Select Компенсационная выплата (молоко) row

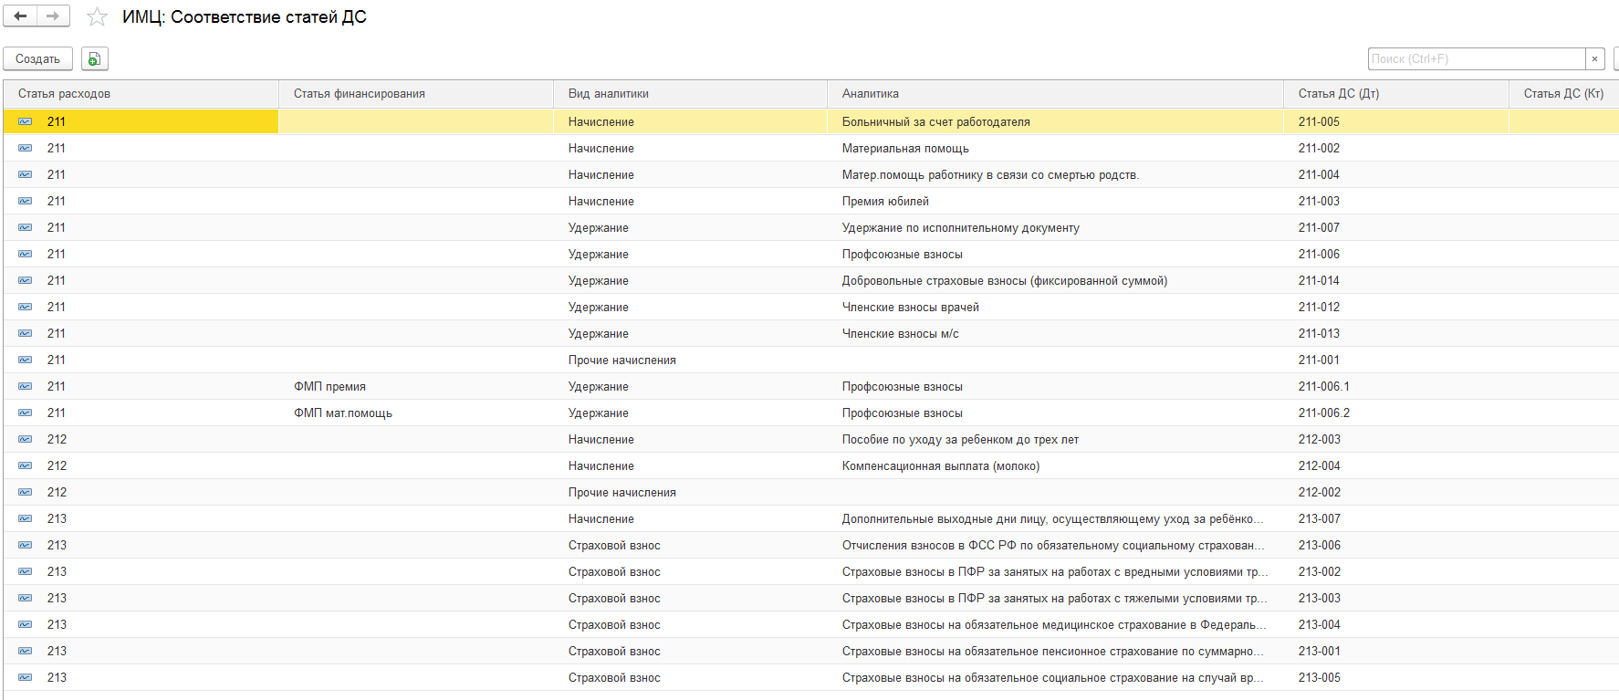(x=940, y=466)
